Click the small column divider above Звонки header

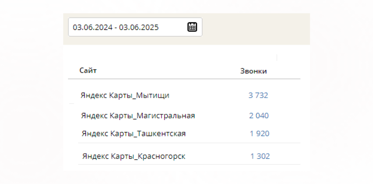tap(277, 58)
